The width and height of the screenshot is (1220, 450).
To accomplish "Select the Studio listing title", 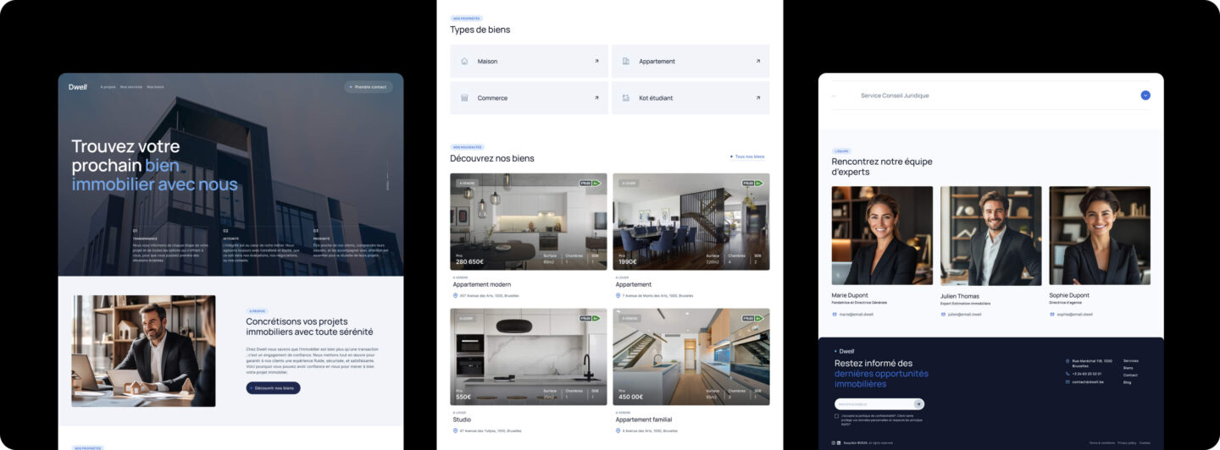I will point(462,420).
